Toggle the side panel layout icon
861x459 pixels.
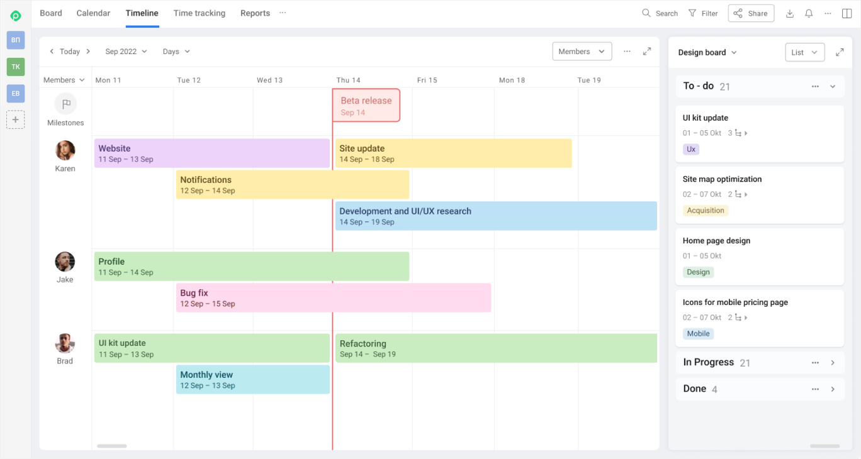(847, 13)
